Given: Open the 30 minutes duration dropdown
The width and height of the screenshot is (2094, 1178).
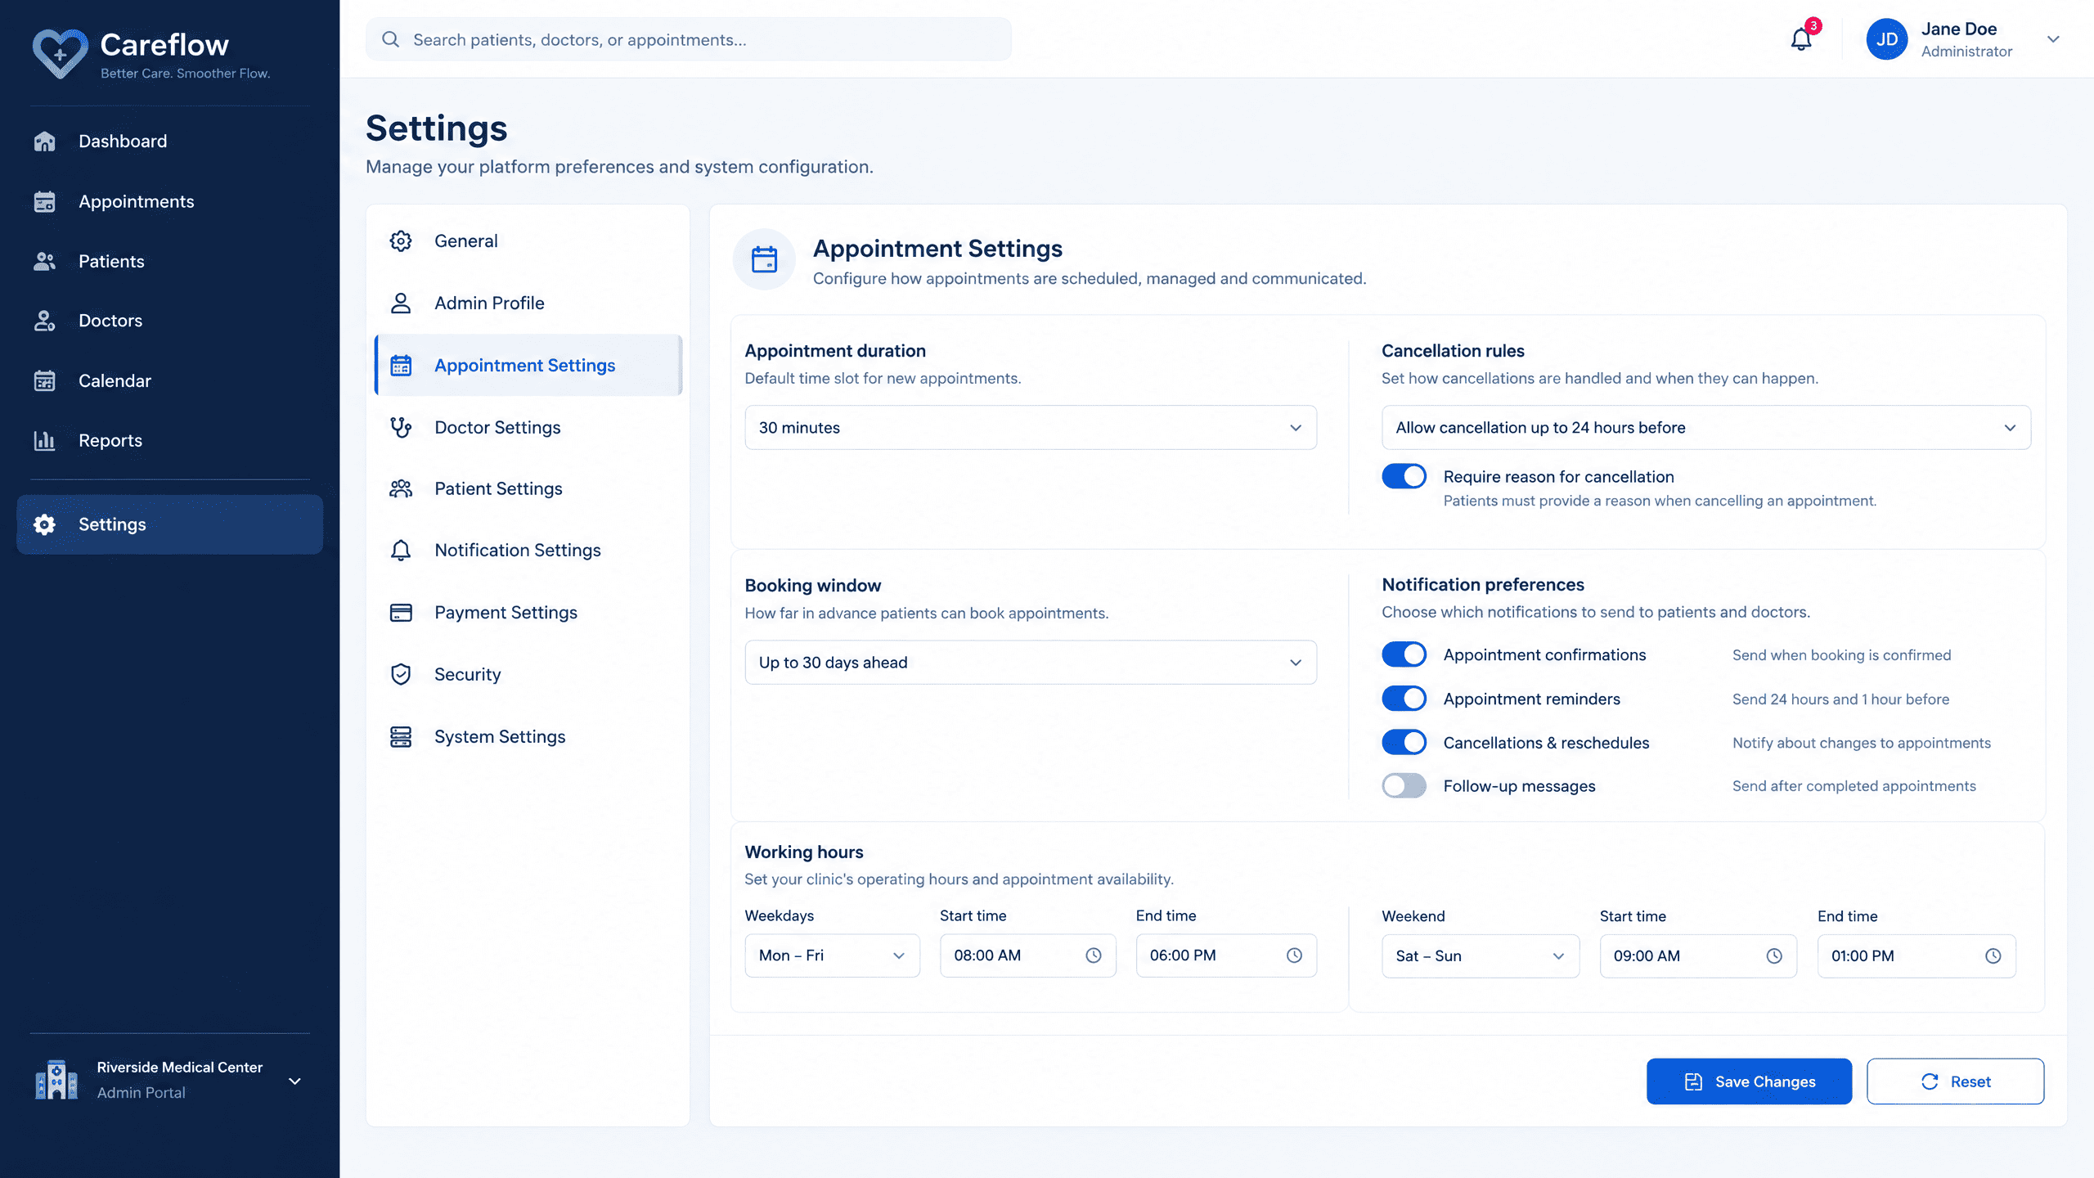Looking at the screenshot, I should pyautogui.click(x=1031, y=427).
